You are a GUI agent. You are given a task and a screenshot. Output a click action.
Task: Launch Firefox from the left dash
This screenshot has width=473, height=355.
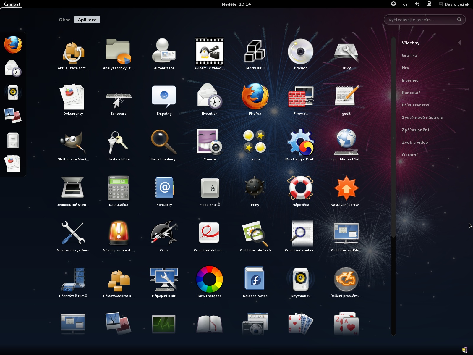(x=13, y=45)
